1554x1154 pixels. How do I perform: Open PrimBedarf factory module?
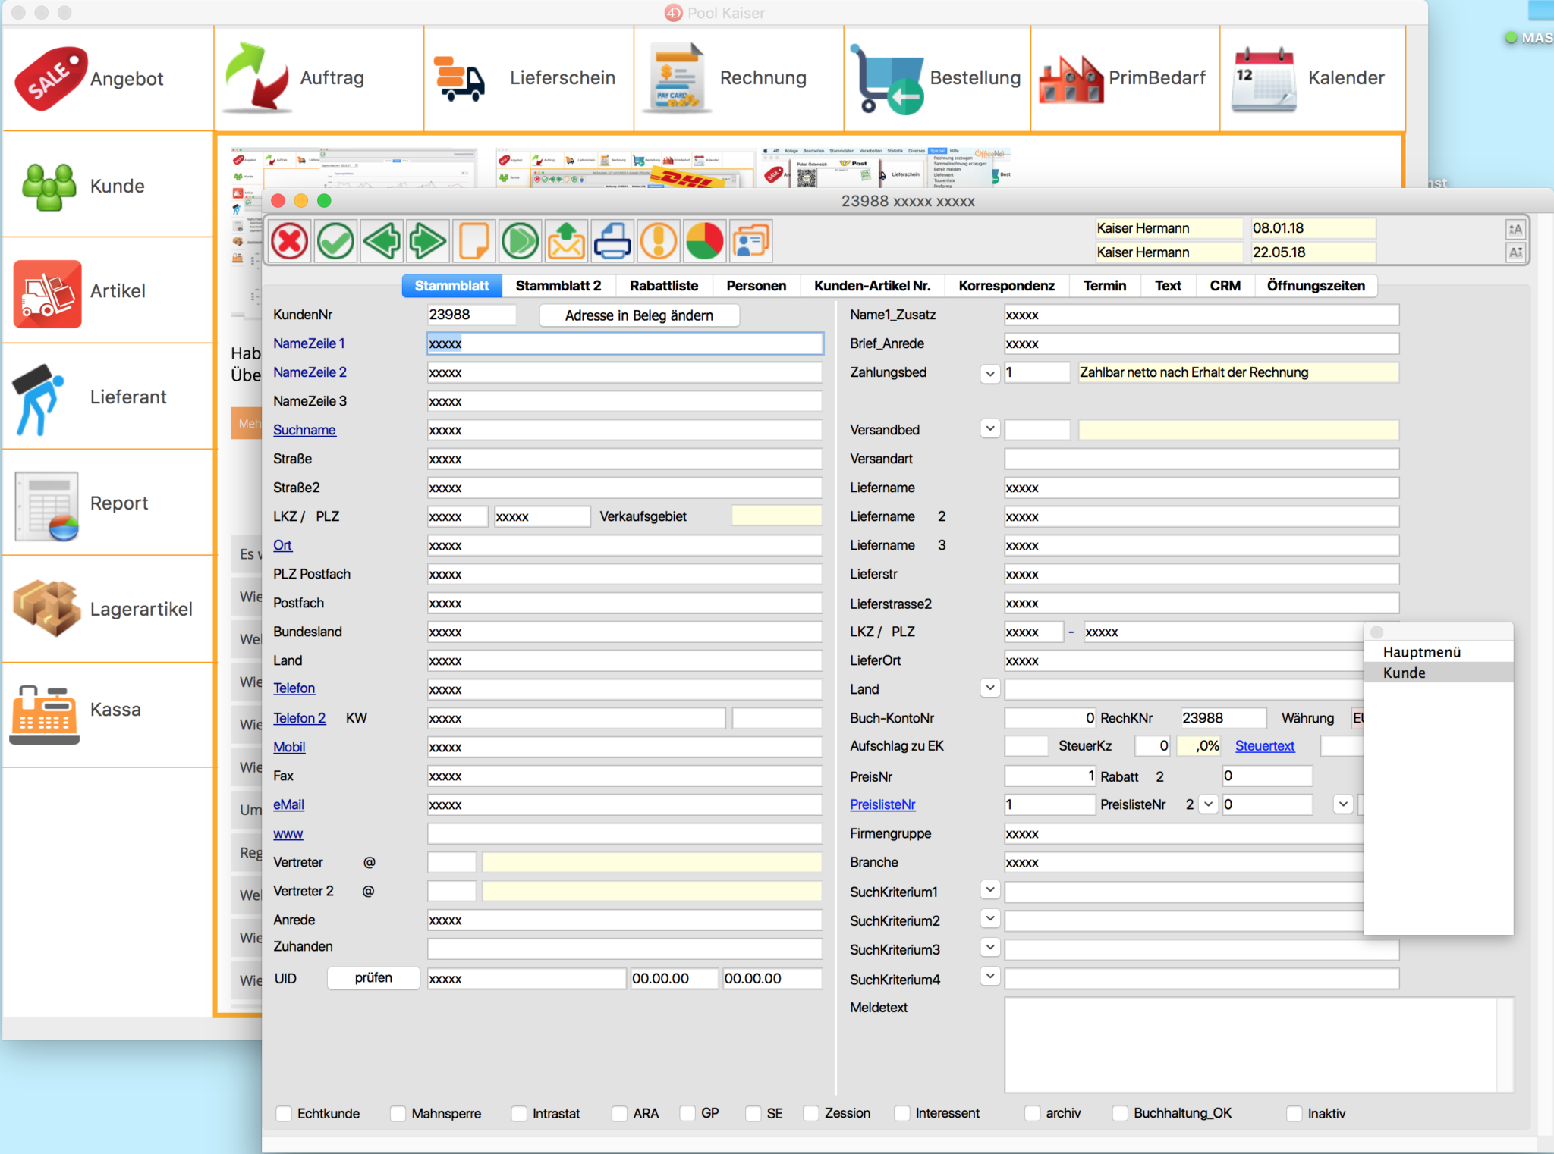(1125, 78)
